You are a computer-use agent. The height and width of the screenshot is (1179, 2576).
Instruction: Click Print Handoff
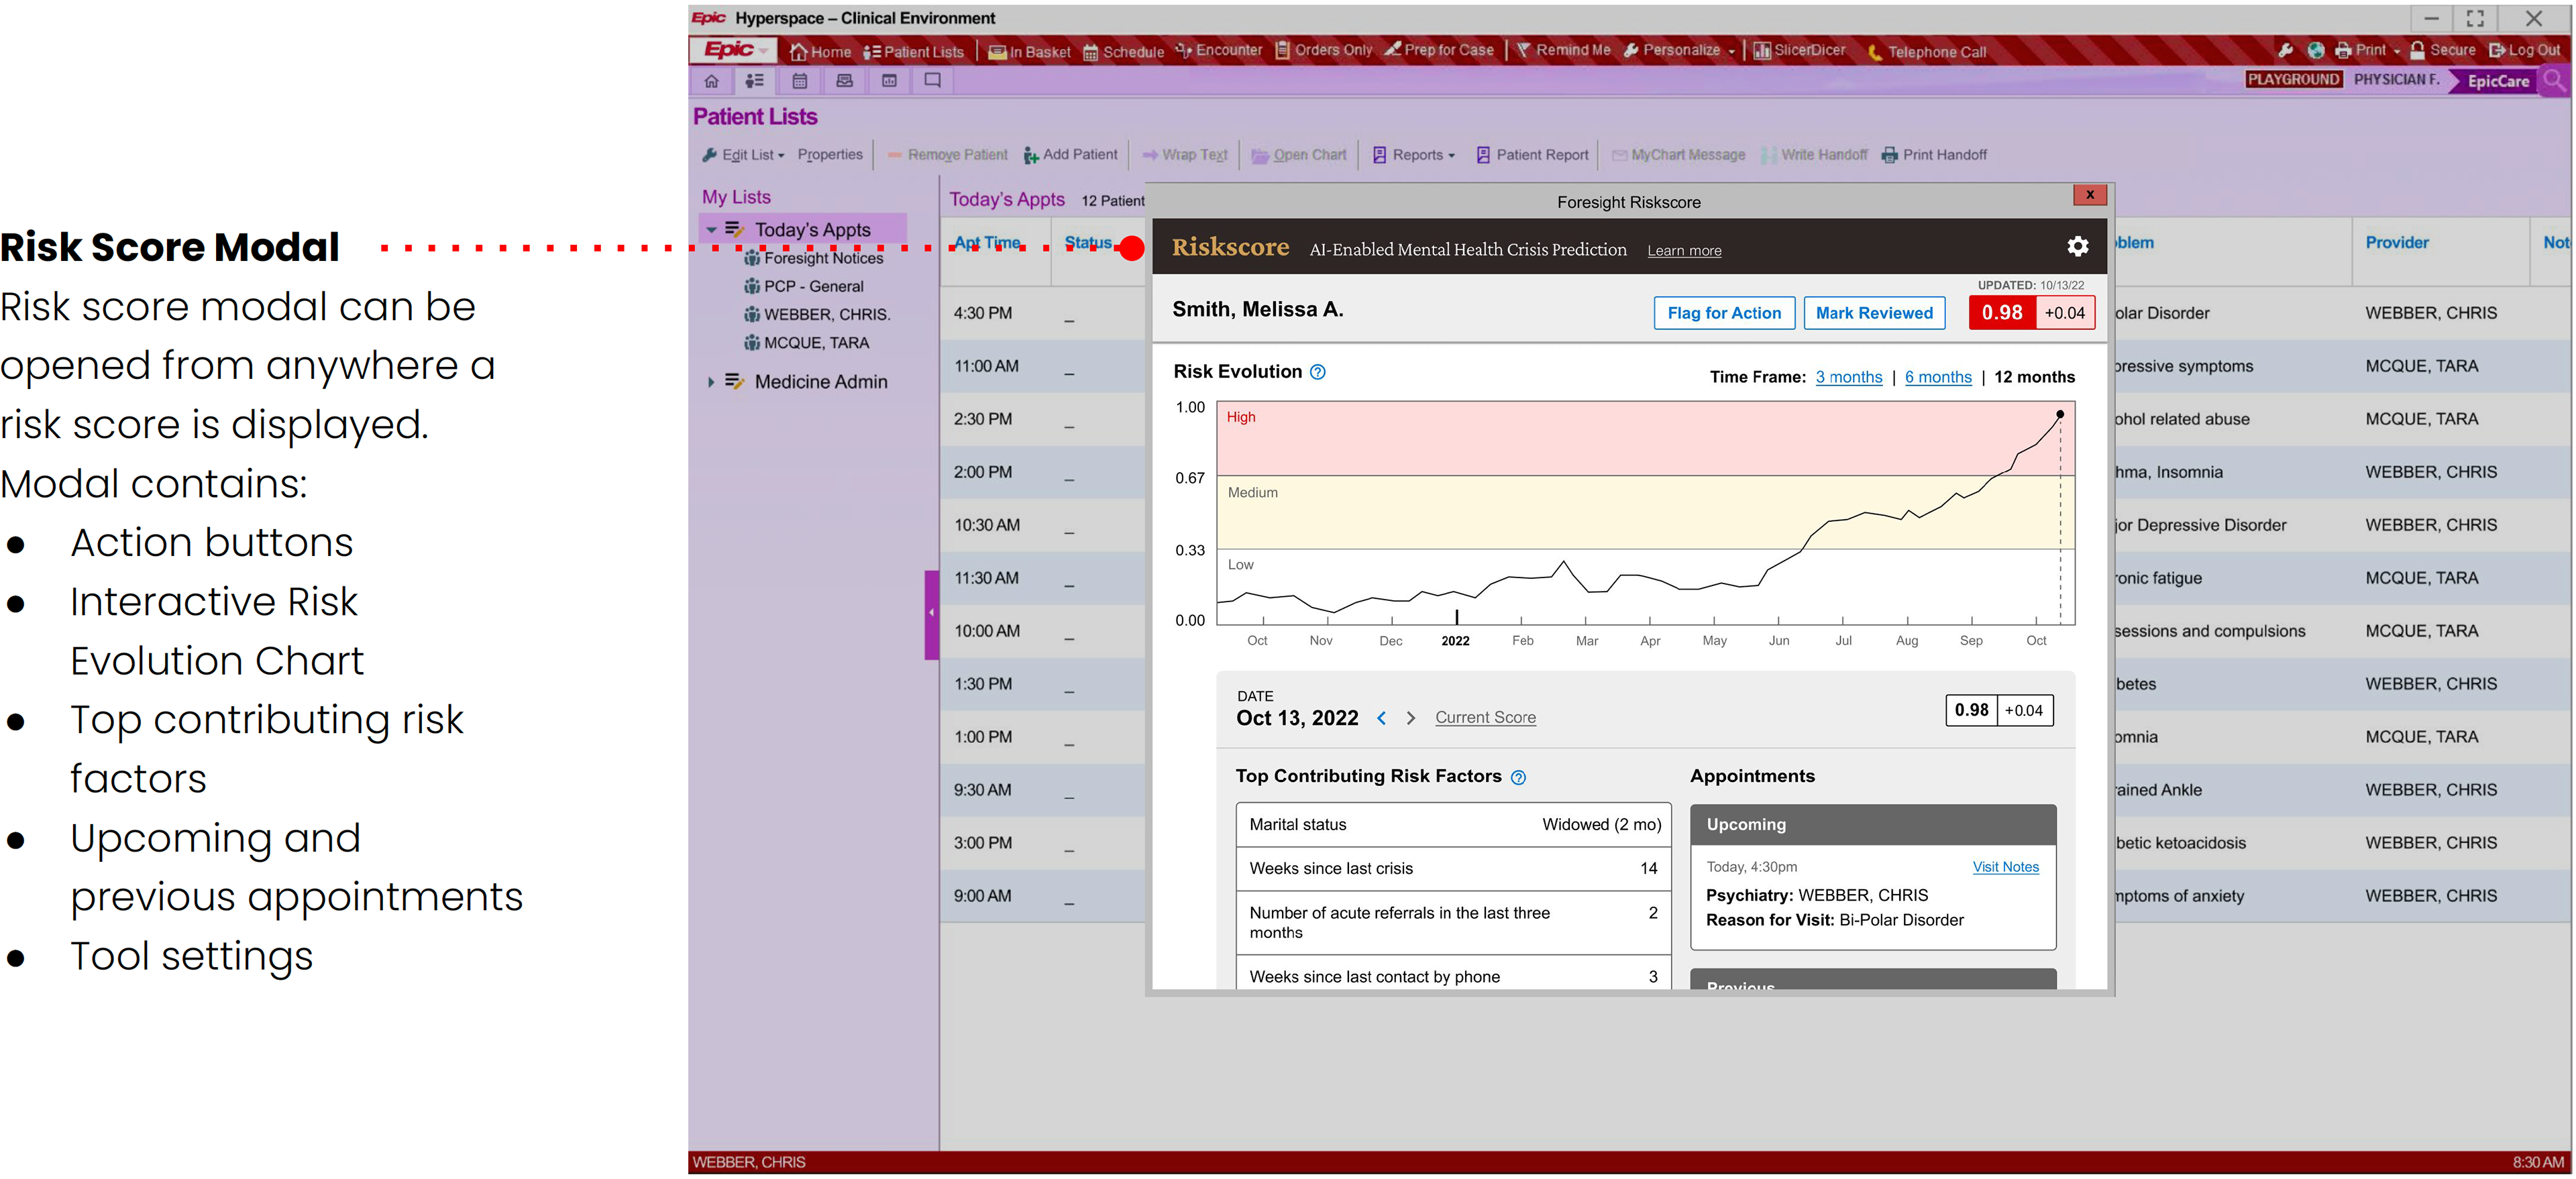pos(1934,155)
